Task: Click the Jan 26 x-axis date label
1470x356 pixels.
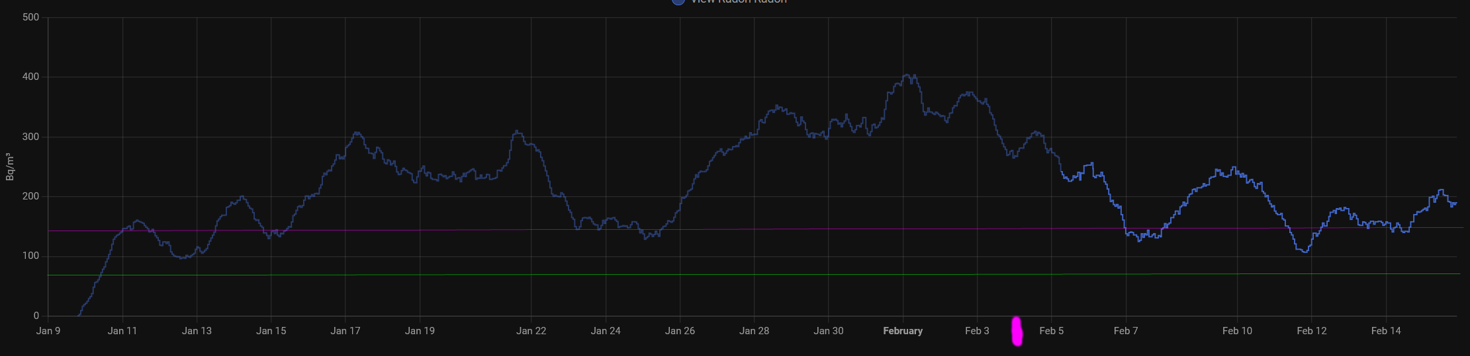Action: coord(680,331)
